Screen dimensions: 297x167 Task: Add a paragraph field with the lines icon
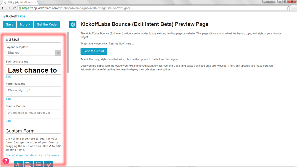coord(28,164)
